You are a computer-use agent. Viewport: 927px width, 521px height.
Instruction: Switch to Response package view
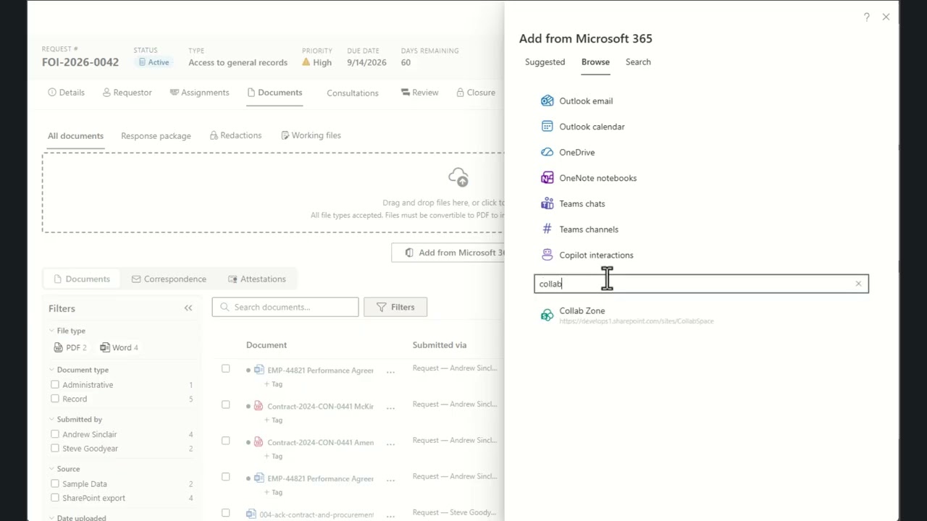click(156, 136)
